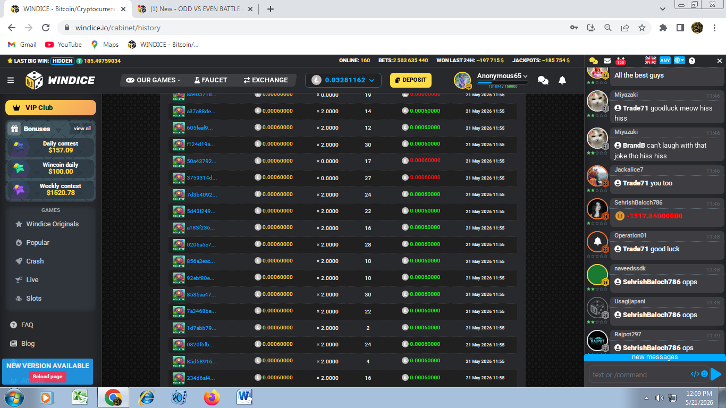726x408 pixels.
Task: Open the globe language dropdown in chat
Action: tap(679, 61)
